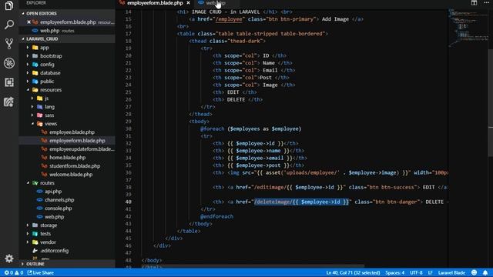The image size is (493, 277).
Task: Change indentation via Spaces: 4
Action: coord(395,272)
